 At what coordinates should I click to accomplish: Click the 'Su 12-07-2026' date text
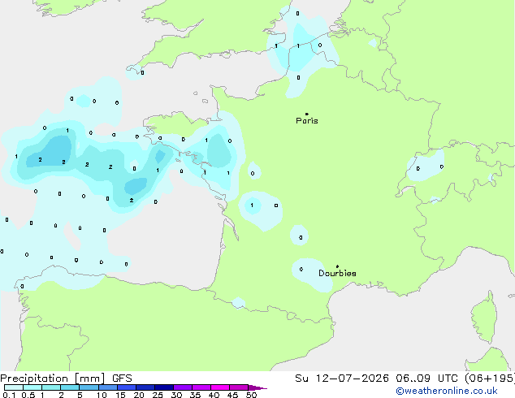coord(342,379)
